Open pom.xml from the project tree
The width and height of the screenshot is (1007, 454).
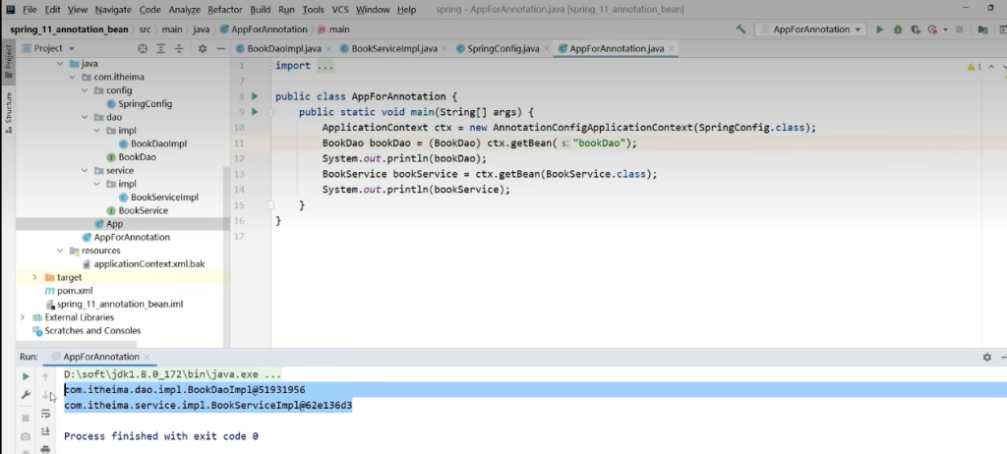pos(75,291)
